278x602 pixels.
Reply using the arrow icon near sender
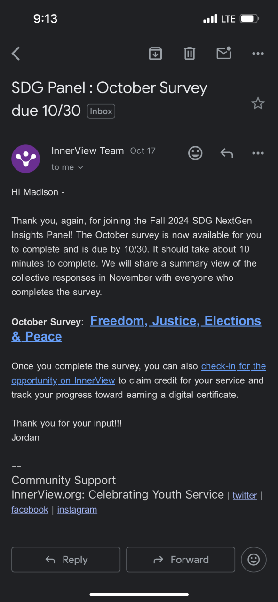227,153
